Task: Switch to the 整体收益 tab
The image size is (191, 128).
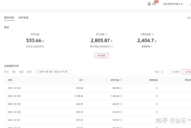Action: (x=9, y=18)
